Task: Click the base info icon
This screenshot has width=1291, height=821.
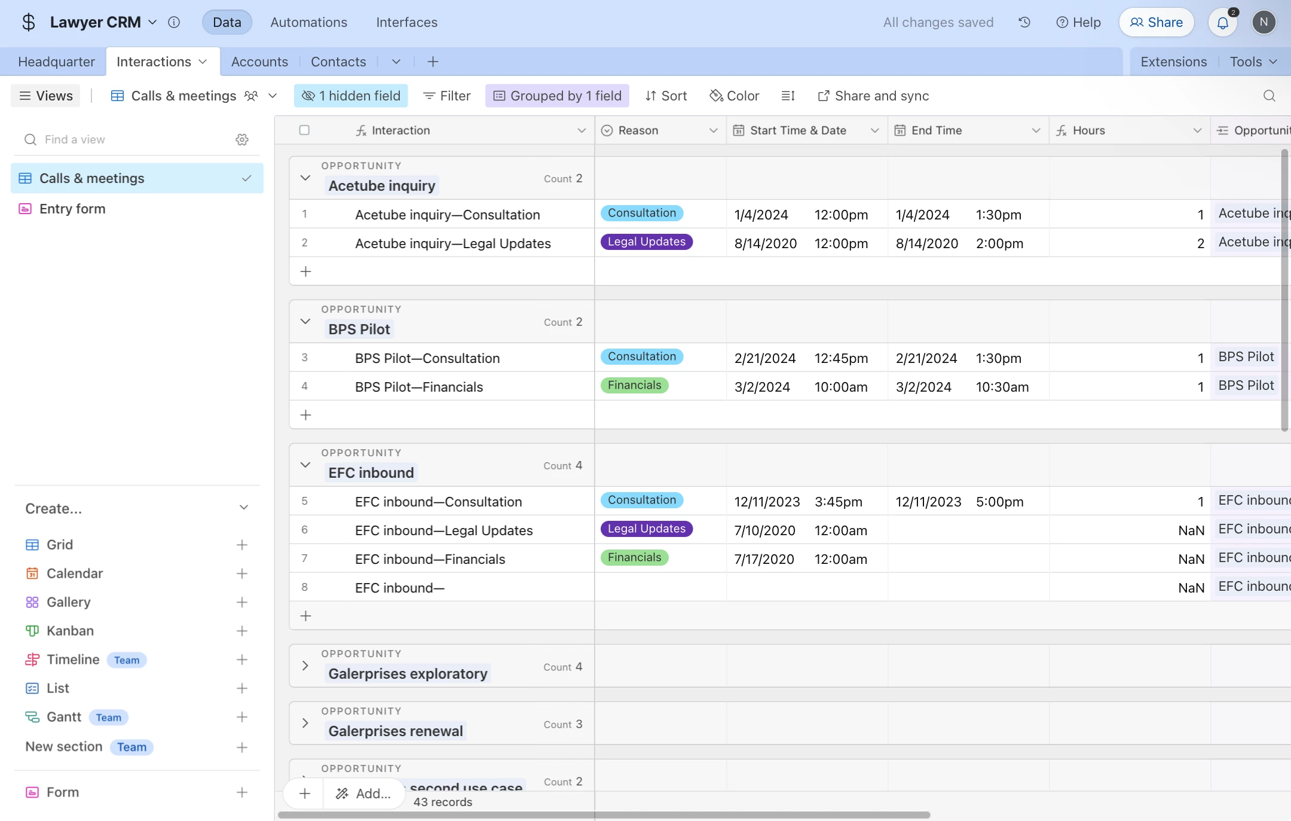Action: coord(174,22)
